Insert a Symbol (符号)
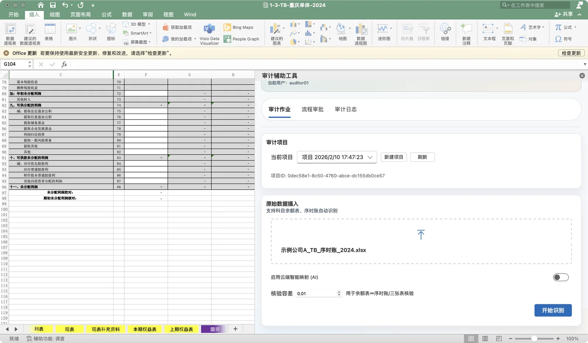Screen dimensions: 588x343 (563, 39)
